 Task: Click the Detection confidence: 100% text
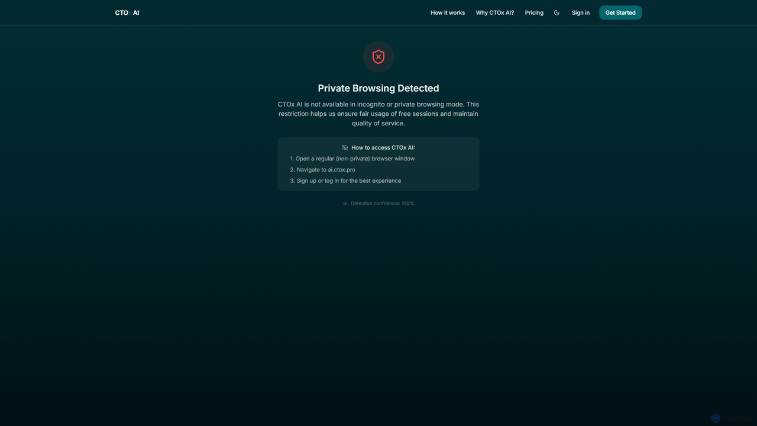tap(382, 204)
